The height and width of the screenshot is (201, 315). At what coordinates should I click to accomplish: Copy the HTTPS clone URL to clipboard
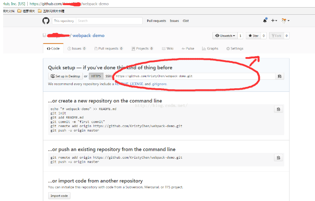(x=279, y=76)
